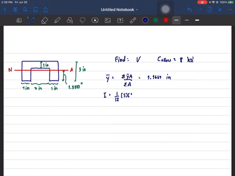Open the thumbnail grid view

click(15, 10)
